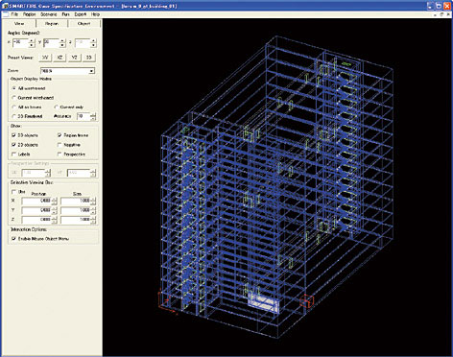The height and width of the screenshot is (357, 453).
Task: Open the Export menu
Action: (81, 14)
